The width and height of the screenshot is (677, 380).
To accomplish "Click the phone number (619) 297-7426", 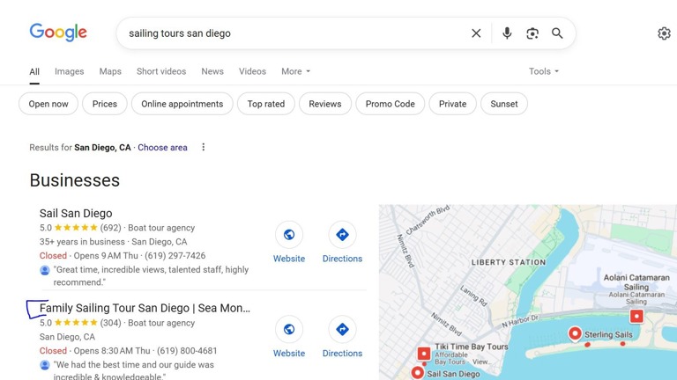I will [175, 255].
